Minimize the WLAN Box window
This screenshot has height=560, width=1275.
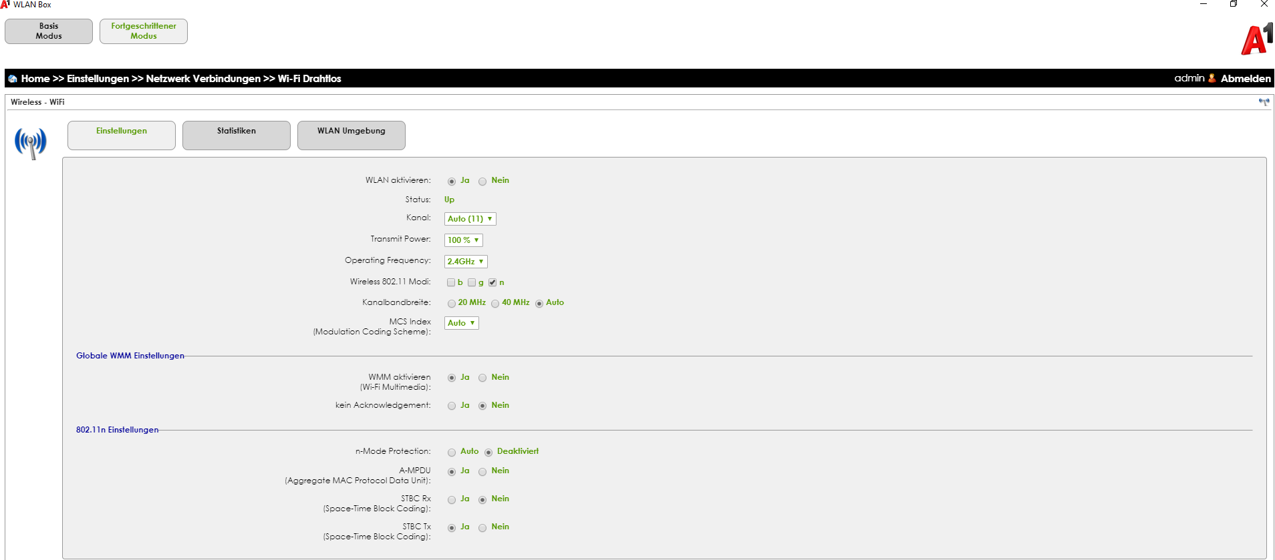click(1203, 4)
